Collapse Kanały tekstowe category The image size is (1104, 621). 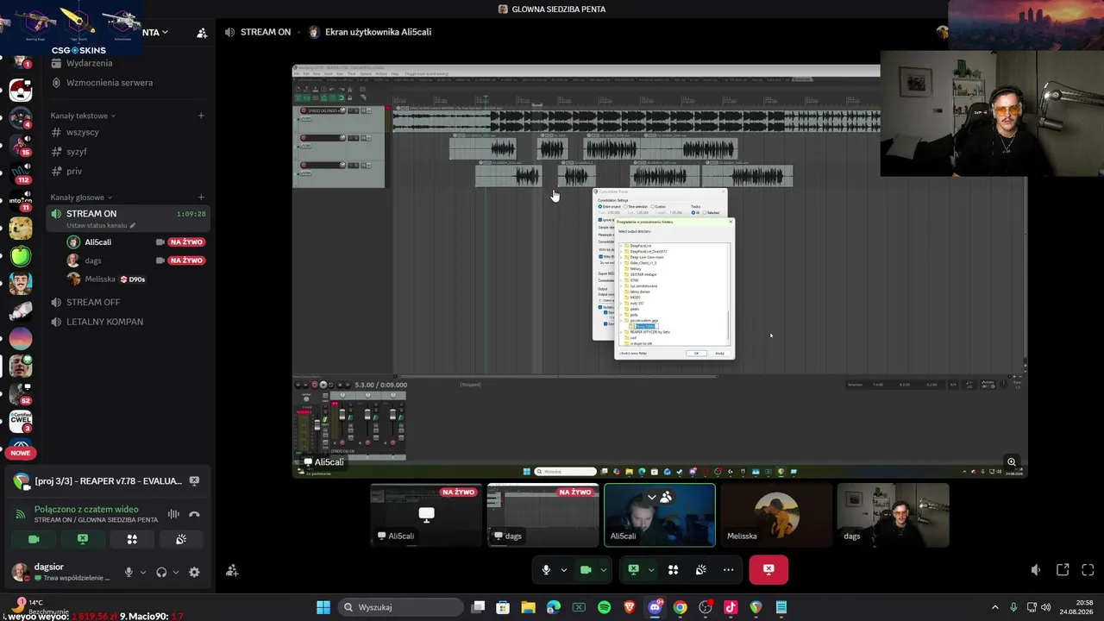tap(83, 116)
